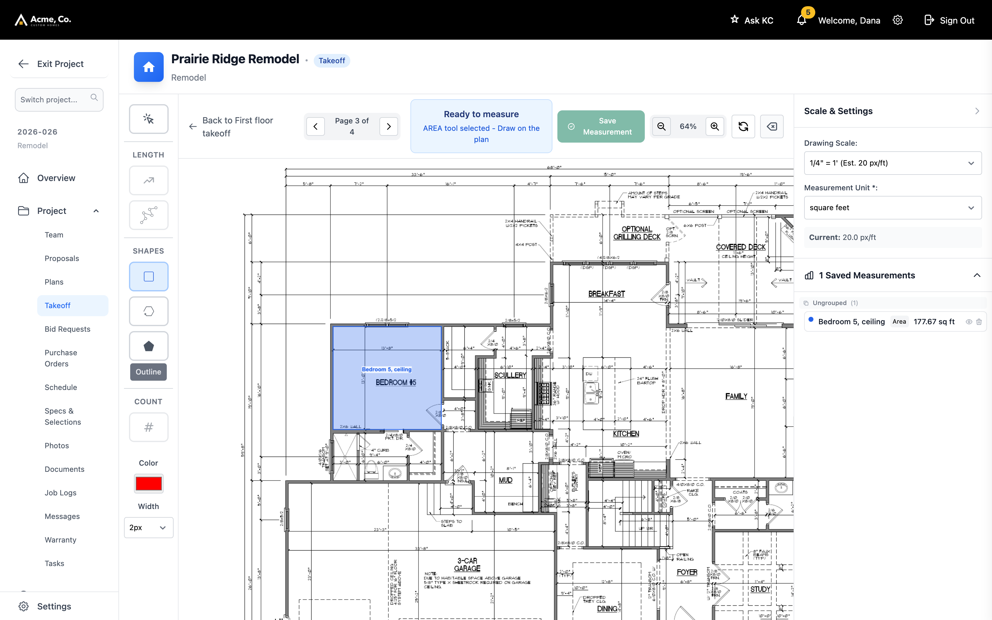Click Sign Out
992x620 pixels.
click(949, 20)
